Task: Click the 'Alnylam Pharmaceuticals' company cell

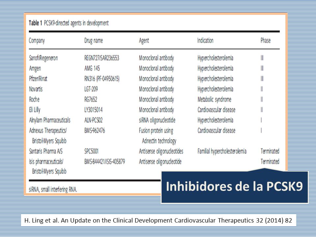Action: point(50,120)
